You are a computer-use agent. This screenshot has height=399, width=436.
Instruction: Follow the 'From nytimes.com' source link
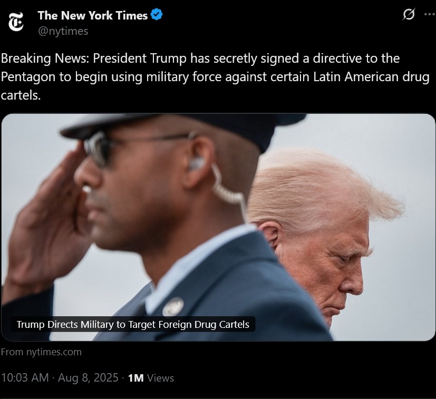pyautogui.click(x=41, y=352)
